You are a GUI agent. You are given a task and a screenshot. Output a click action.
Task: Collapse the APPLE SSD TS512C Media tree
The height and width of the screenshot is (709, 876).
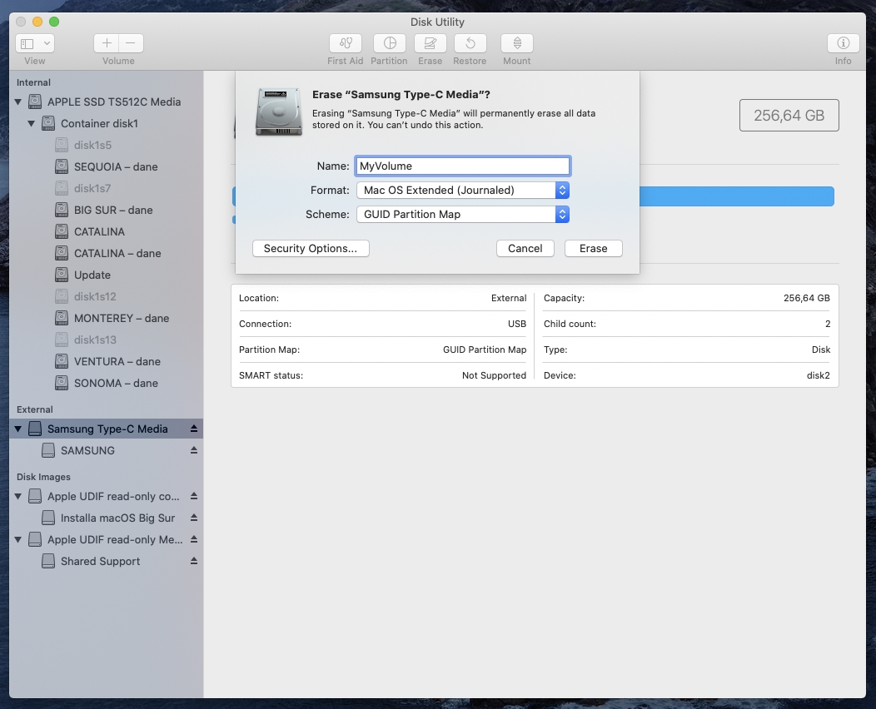tap(17, 102)
